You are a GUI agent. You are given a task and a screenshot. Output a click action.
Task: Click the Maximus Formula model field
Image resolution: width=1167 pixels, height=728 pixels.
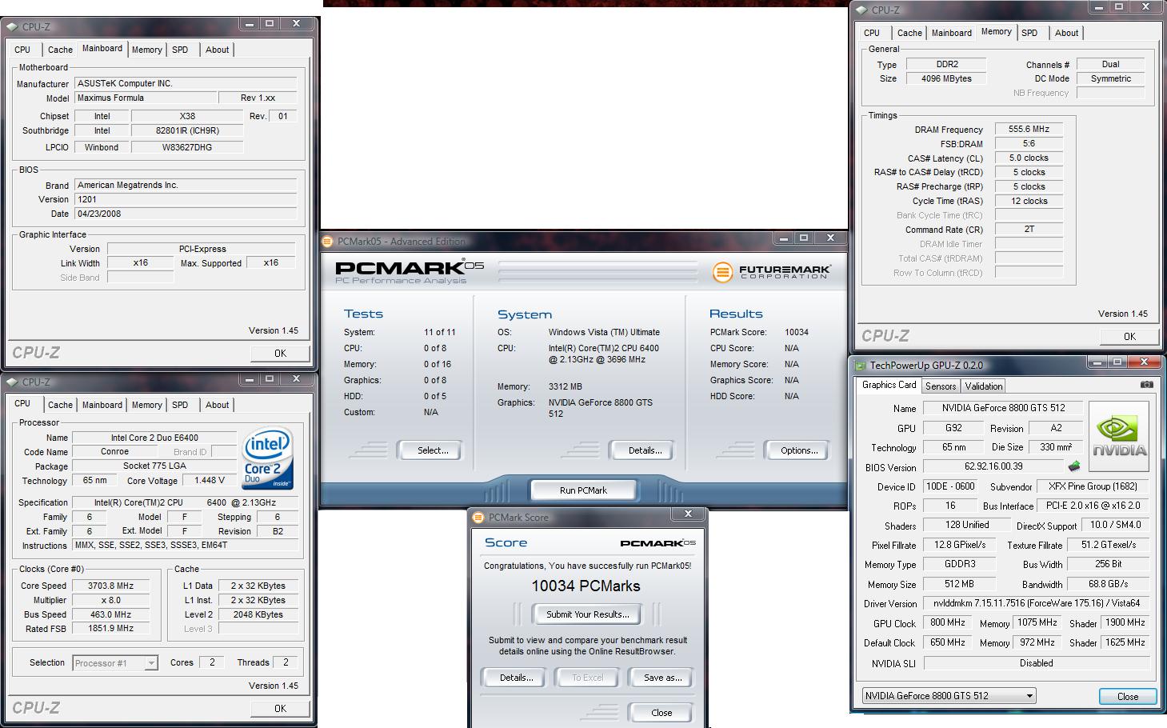click(146, 98)
